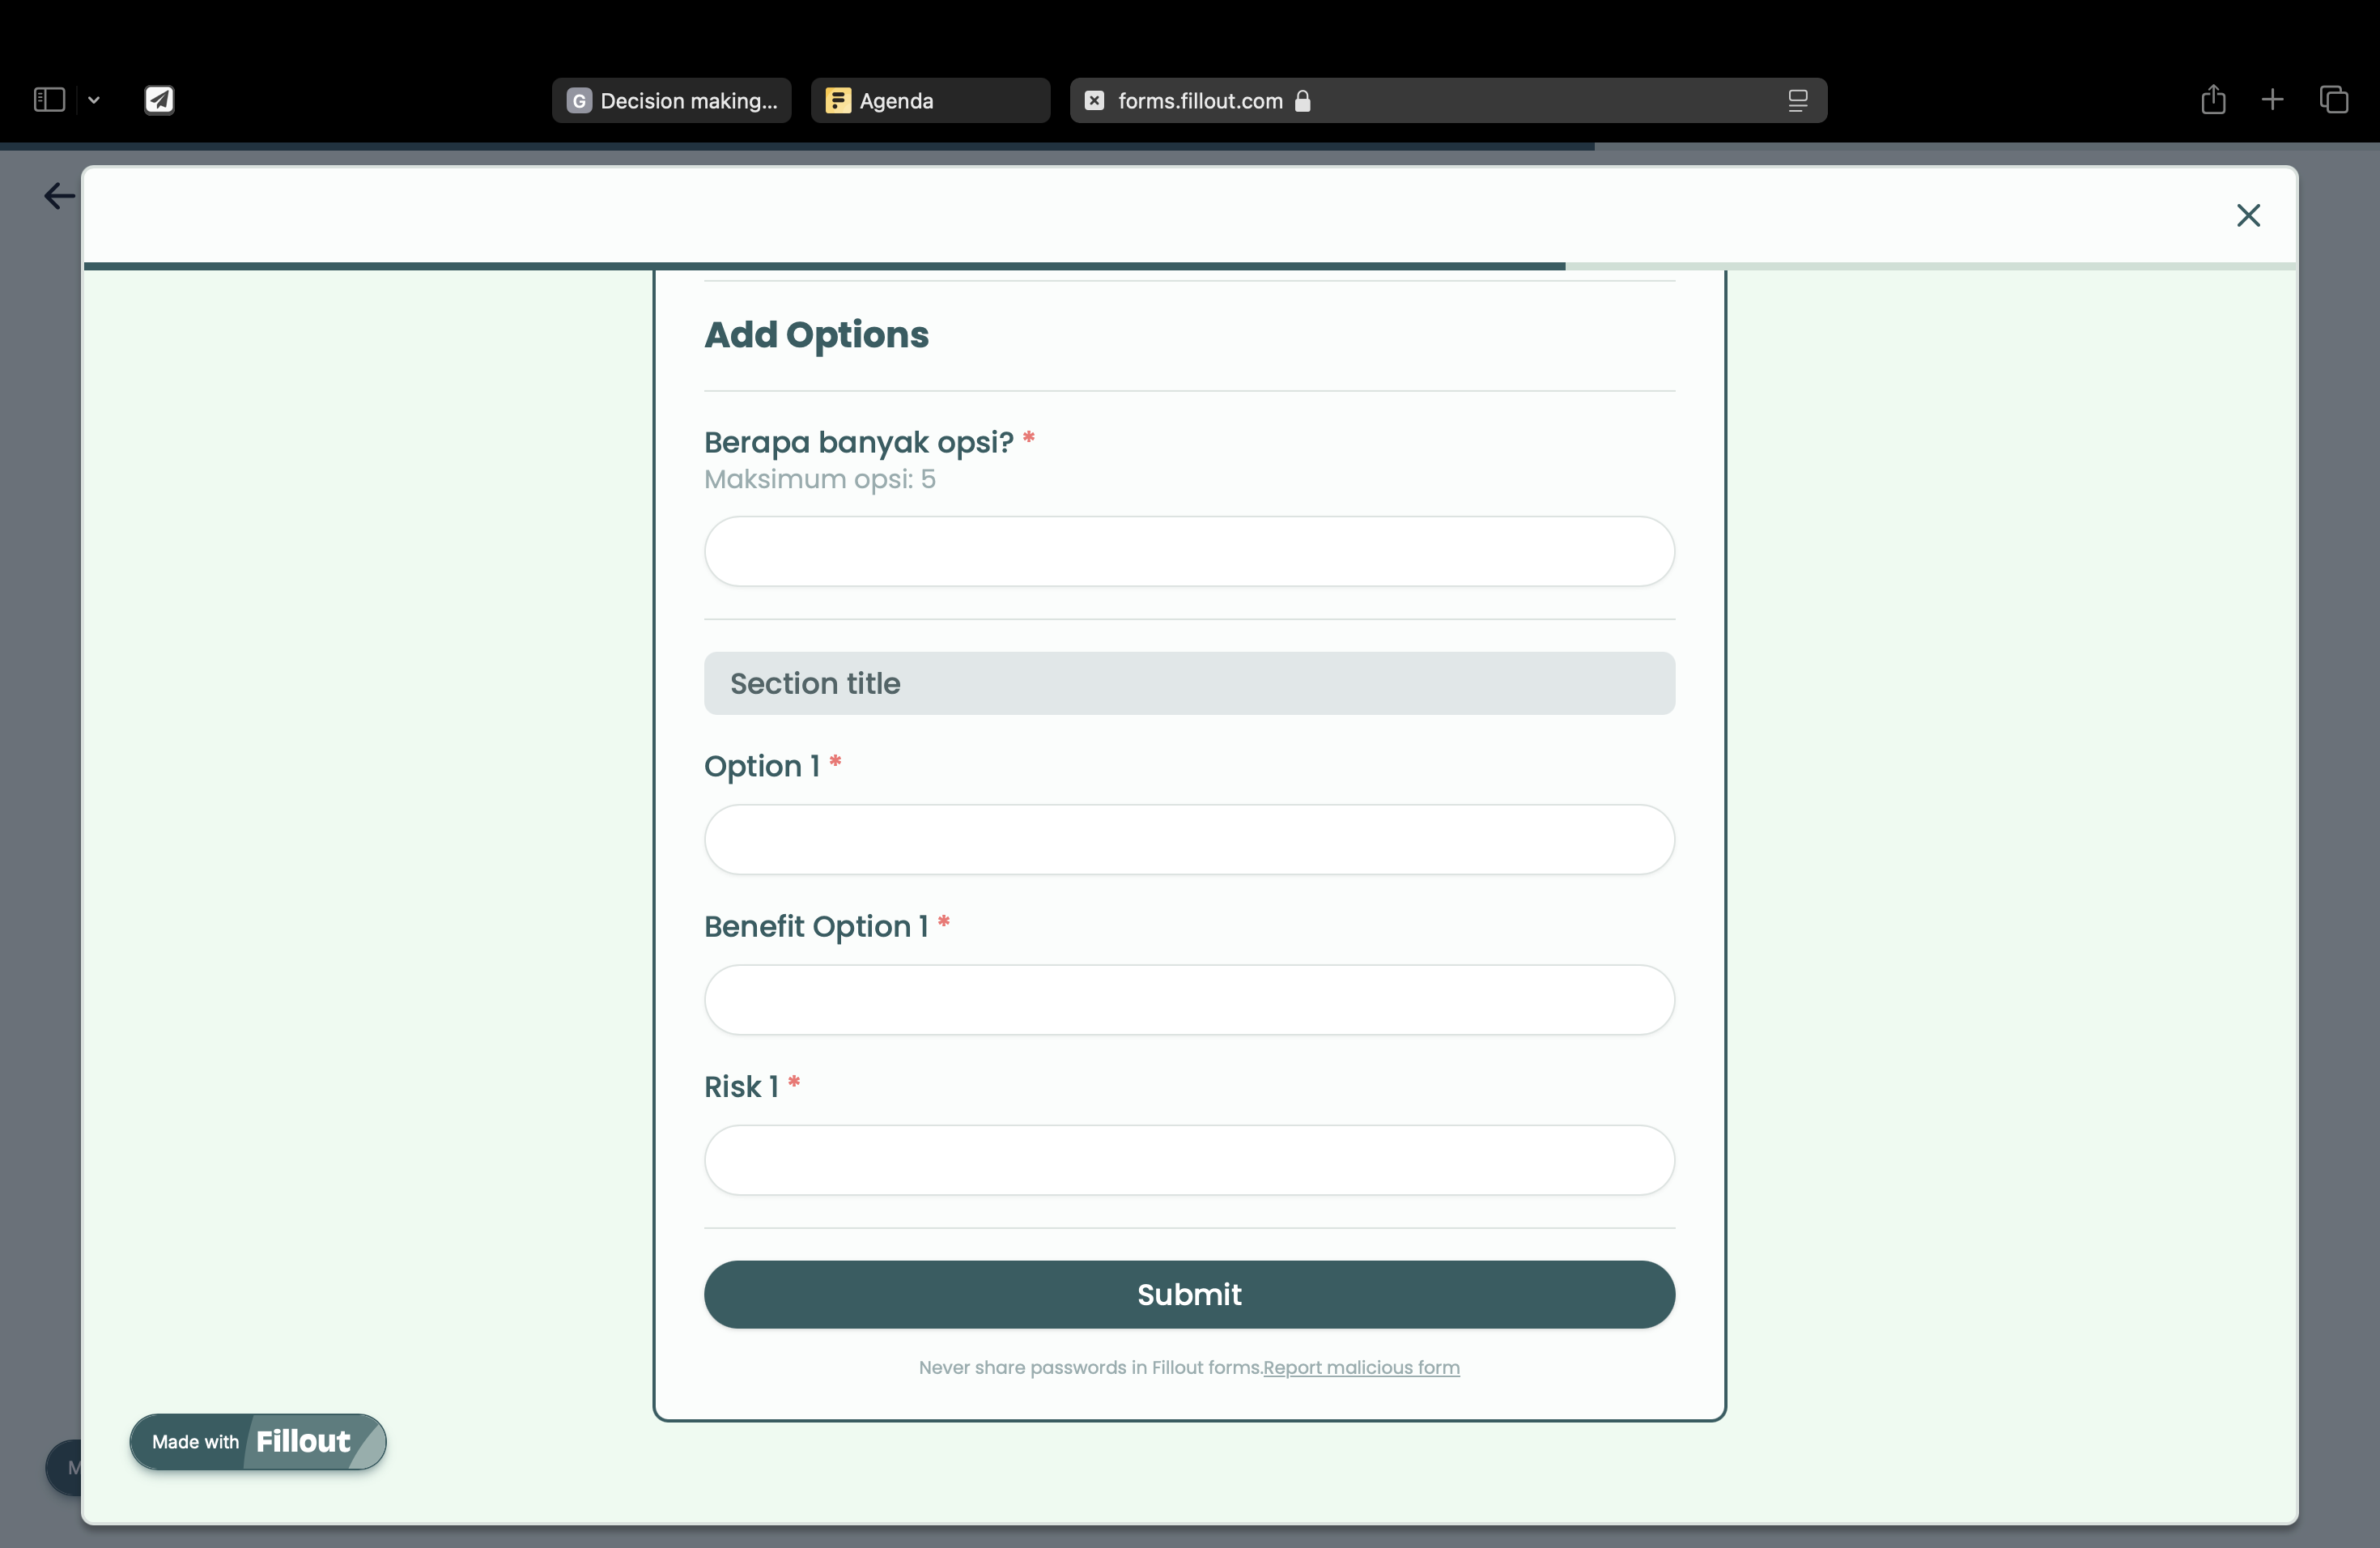This screenshot has height=1548, width=2380.
Task: Click the Berapa banyak opsi input field
Action: coord(1189,551)
